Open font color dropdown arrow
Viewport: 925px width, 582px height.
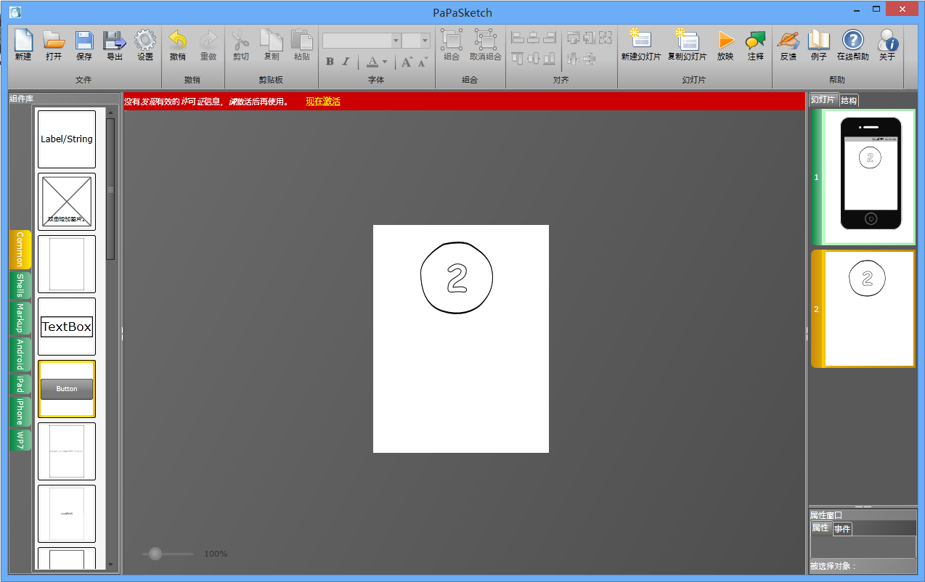(x=384, y=62)
